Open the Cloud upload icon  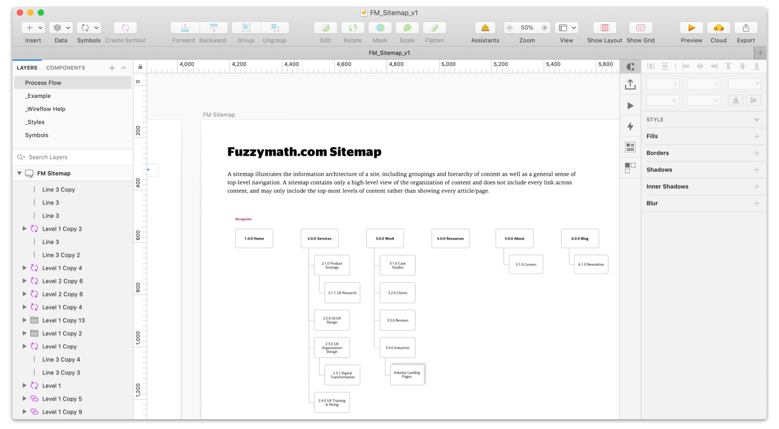[718, 28]
